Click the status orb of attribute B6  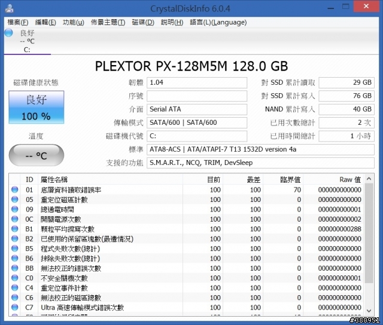click(14, 258)
